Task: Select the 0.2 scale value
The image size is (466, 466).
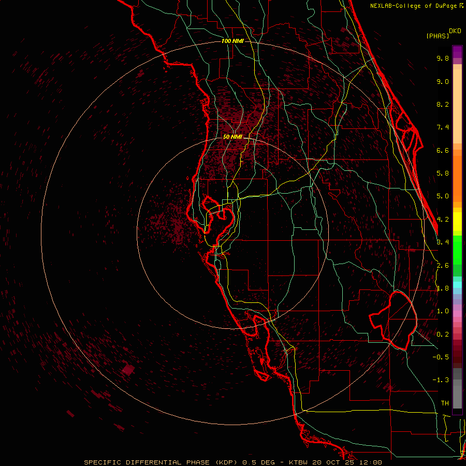Action: pos(443,334)
